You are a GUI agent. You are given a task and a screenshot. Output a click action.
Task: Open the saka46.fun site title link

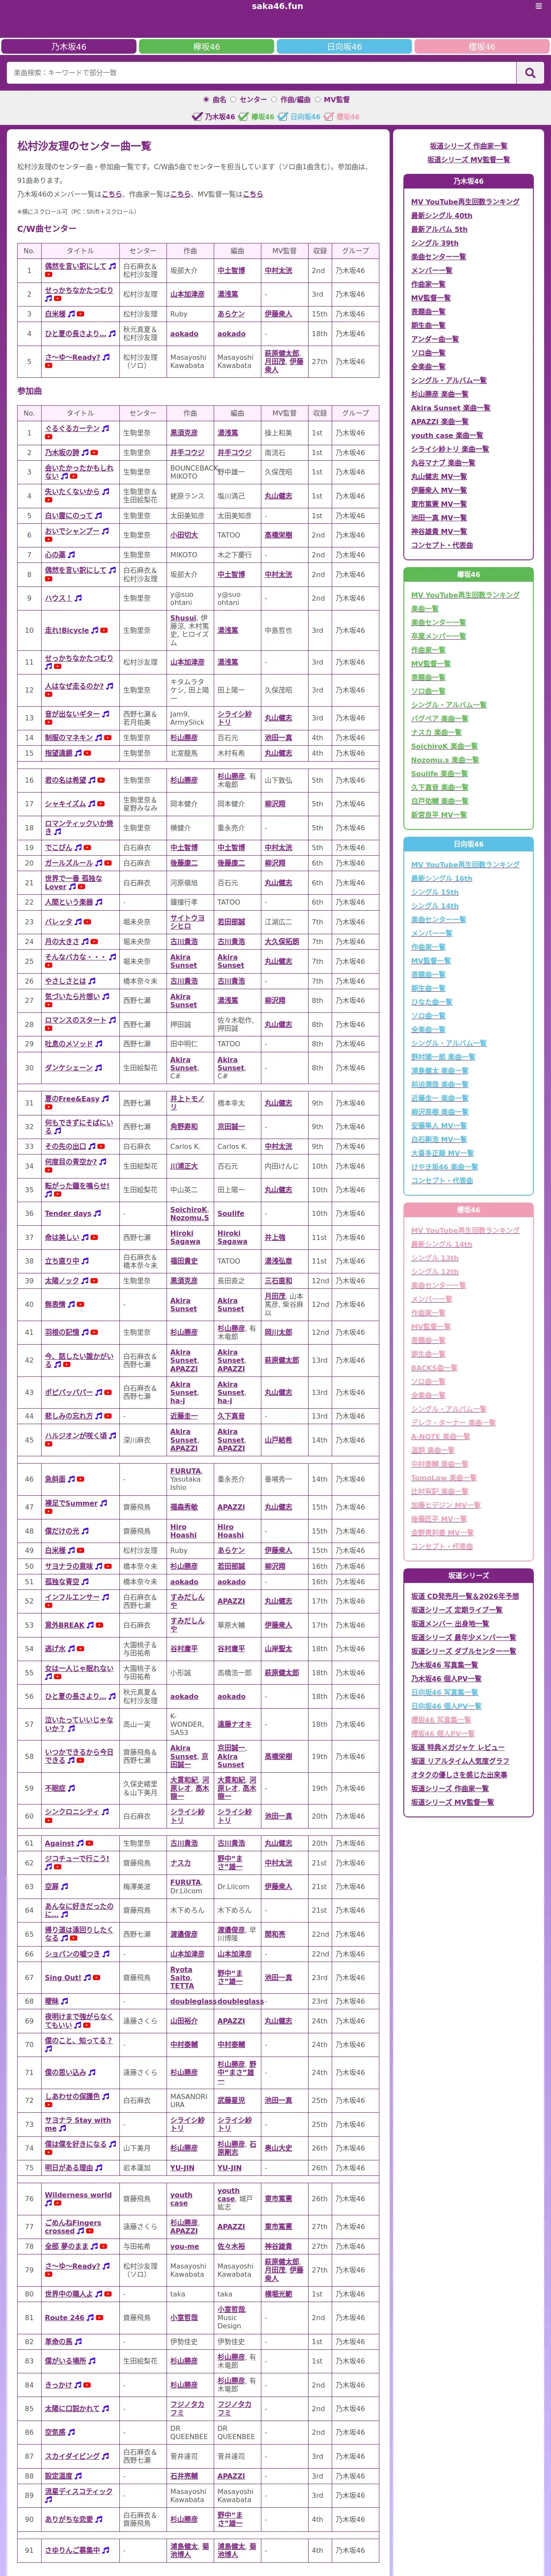tap(277, 6)
